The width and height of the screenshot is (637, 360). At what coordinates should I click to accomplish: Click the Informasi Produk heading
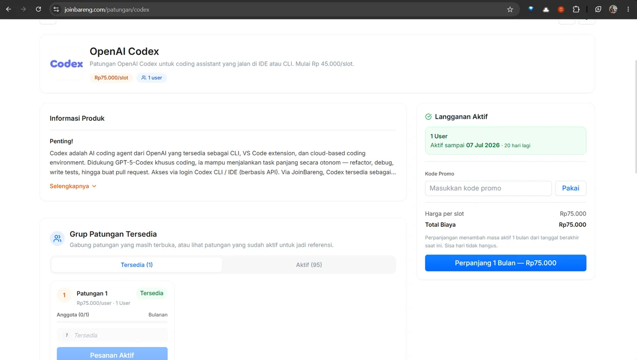[77, 118]
